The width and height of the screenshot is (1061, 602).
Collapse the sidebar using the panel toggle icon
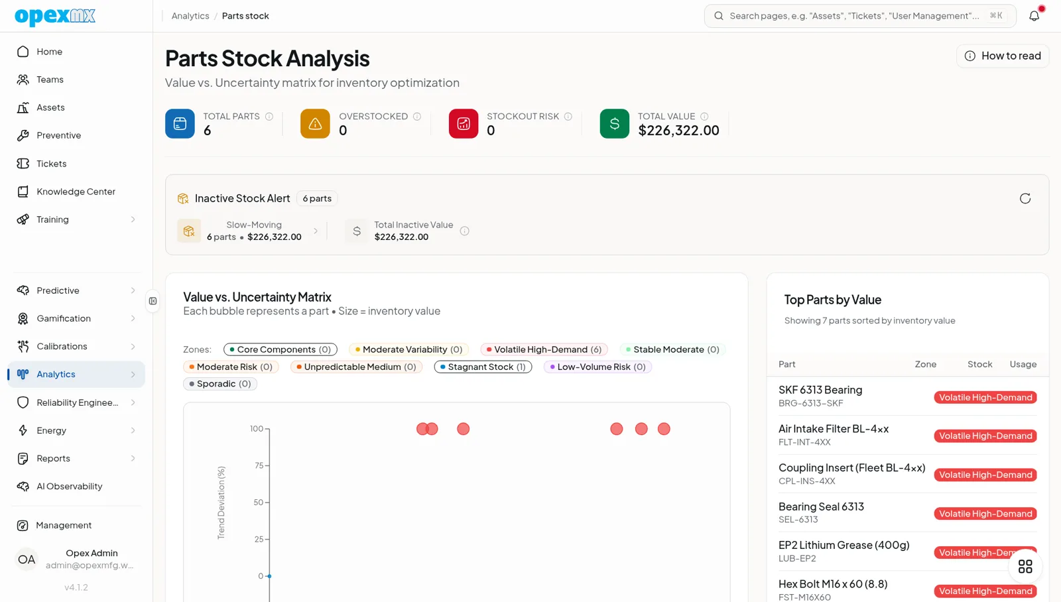(x=153, y=301)
